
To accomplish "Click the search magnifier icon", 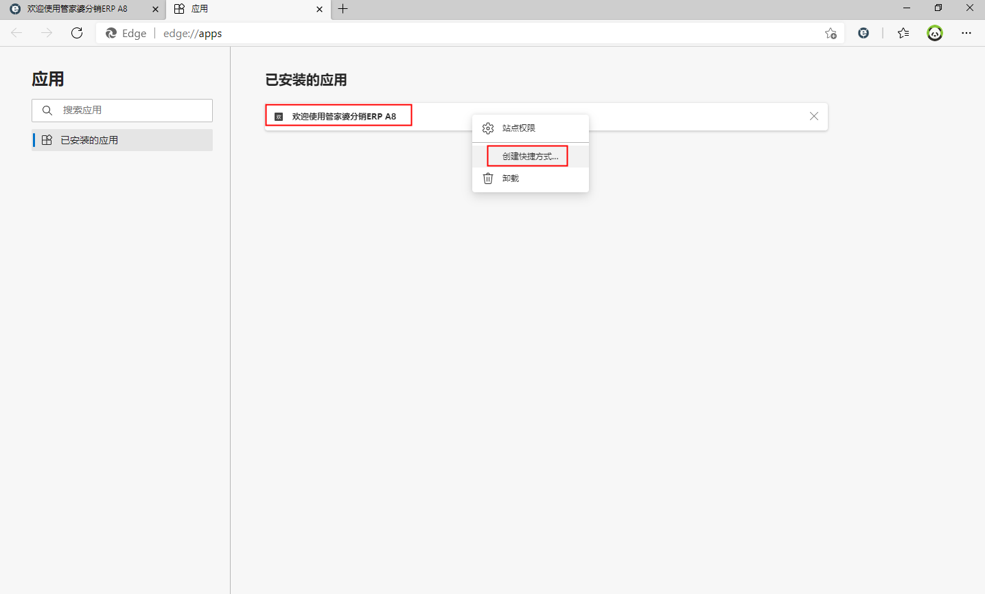I will pyautogui.click(x=47, y=111).
